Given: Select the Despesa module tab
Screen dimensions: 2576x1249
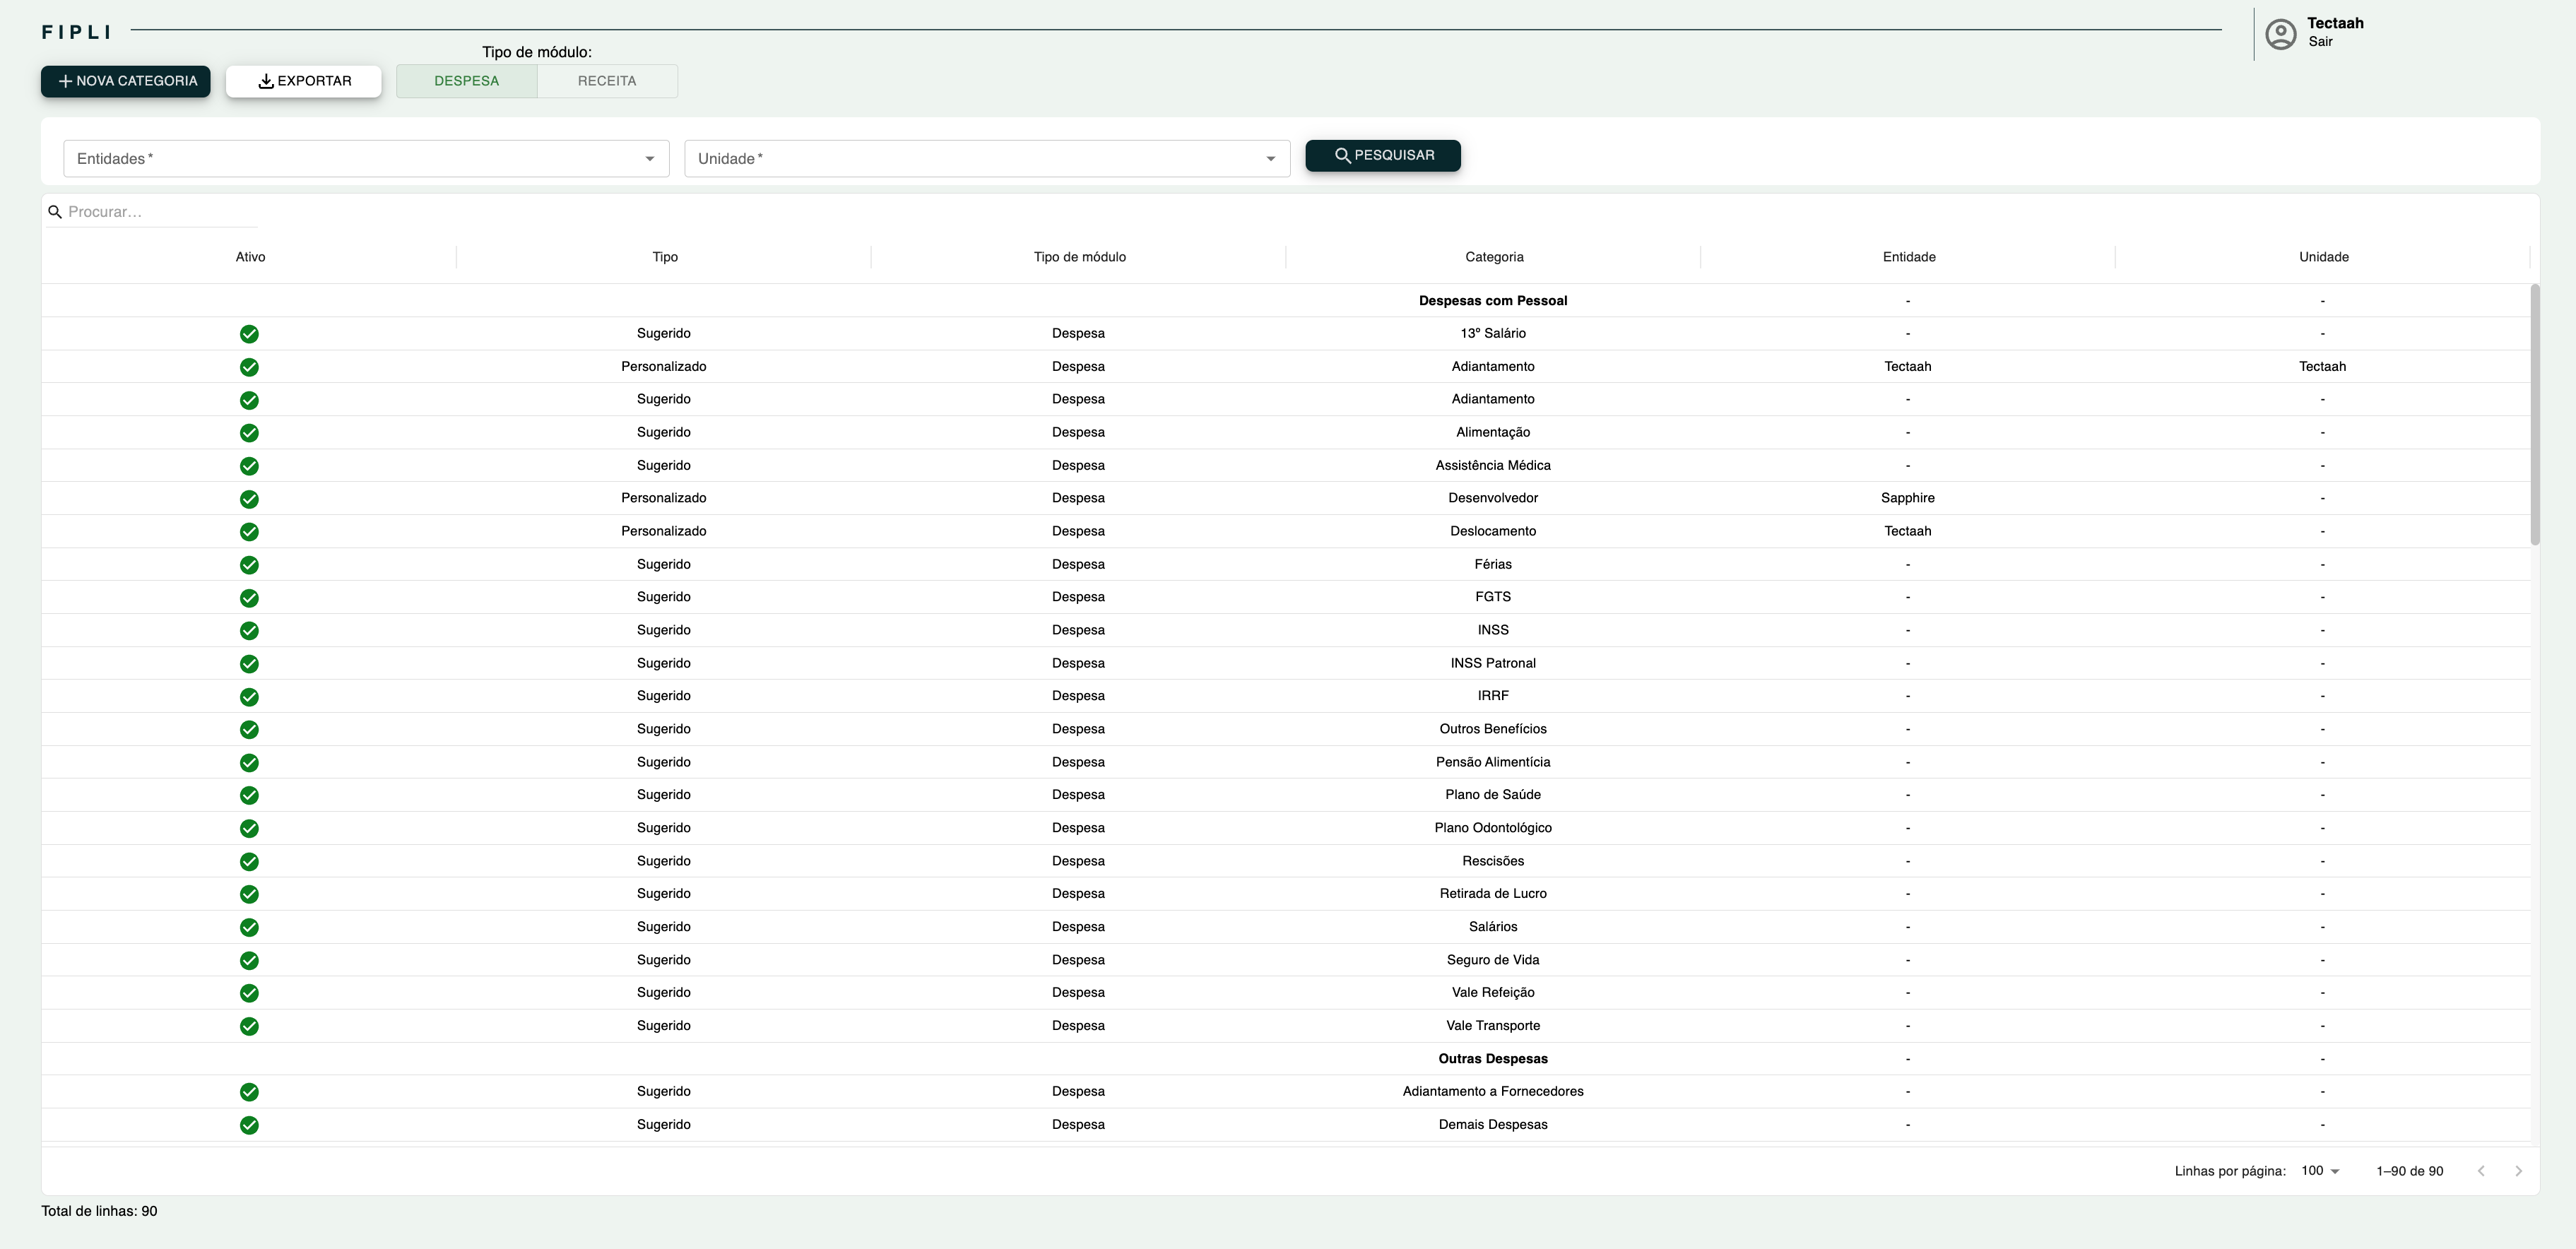Looking at the screenshot, I should [466, 81].
